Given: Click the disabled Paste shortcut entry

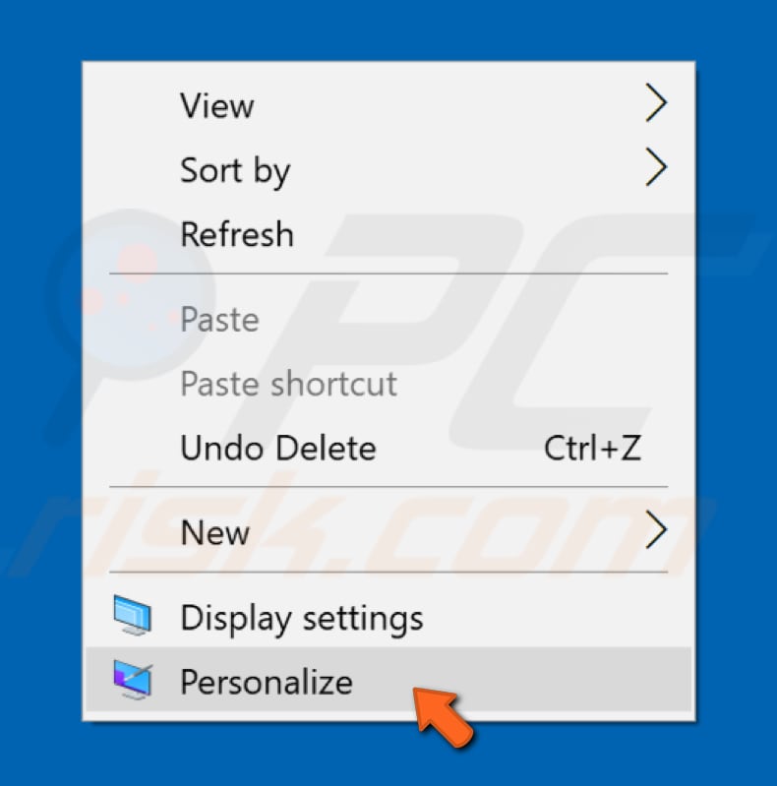Looking at the screenshot, I should click(288, 384).
